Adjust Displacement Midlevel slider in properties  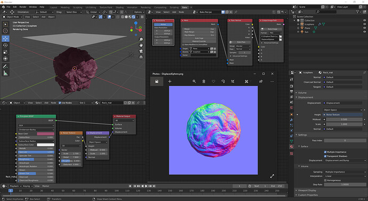click(344, 119)
